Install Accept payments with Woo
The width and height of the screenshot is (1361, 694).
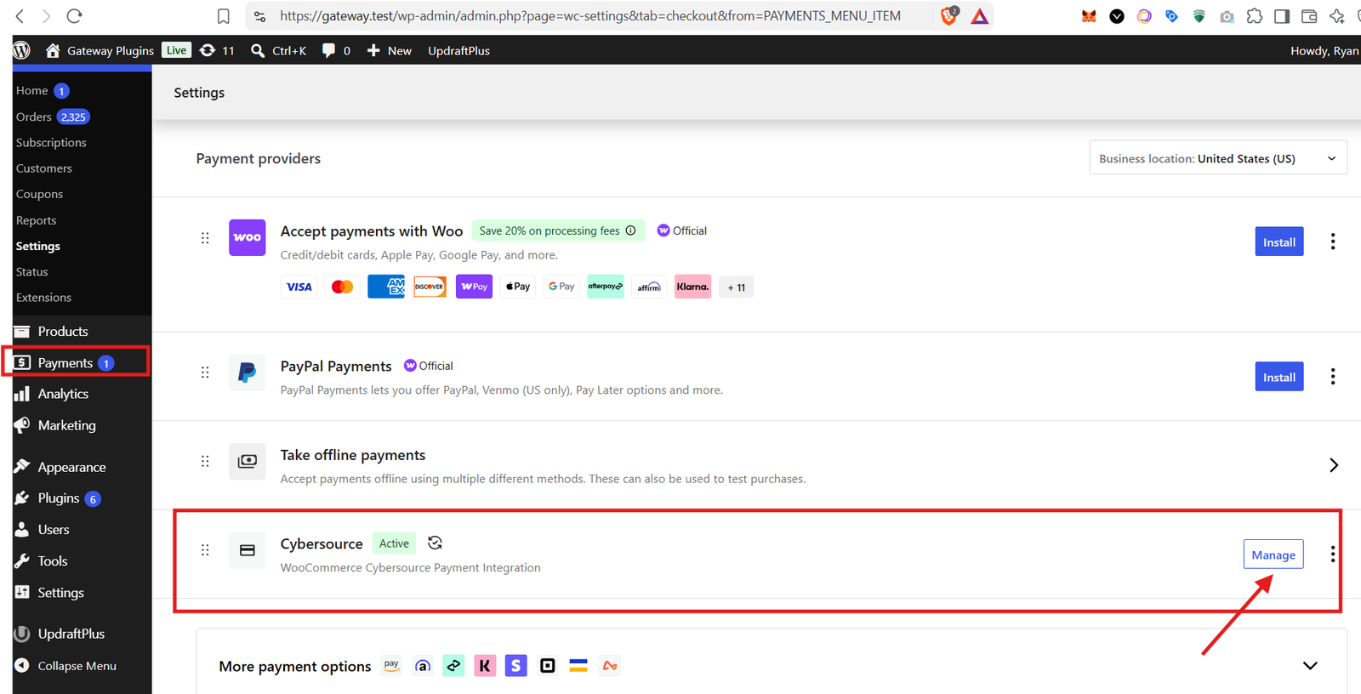tap(1278, 242)
